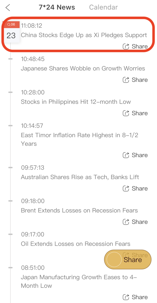Switch to the Calendar tab
157x303 pixels.
103,7
